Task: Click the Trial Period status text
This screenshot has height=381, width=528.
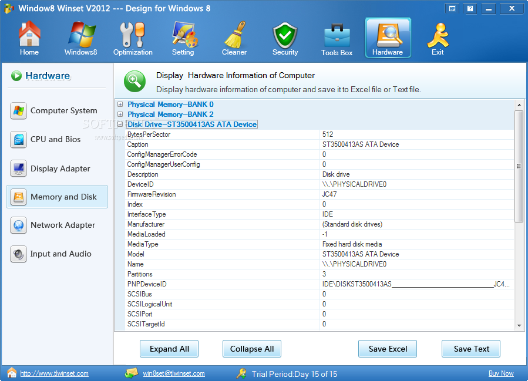Action: tap(294, 374)
